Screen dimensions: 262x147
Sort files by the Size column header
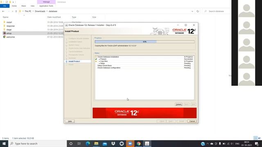coord(94,17)
